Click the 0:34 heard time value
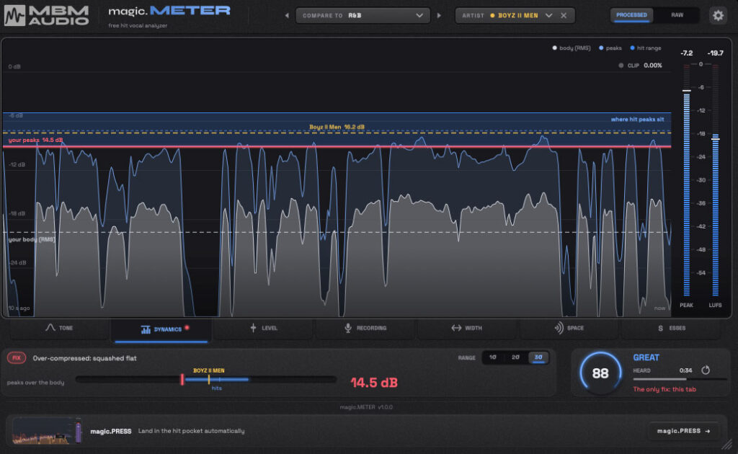Viewport: 738px width, 454px height. 686,370
